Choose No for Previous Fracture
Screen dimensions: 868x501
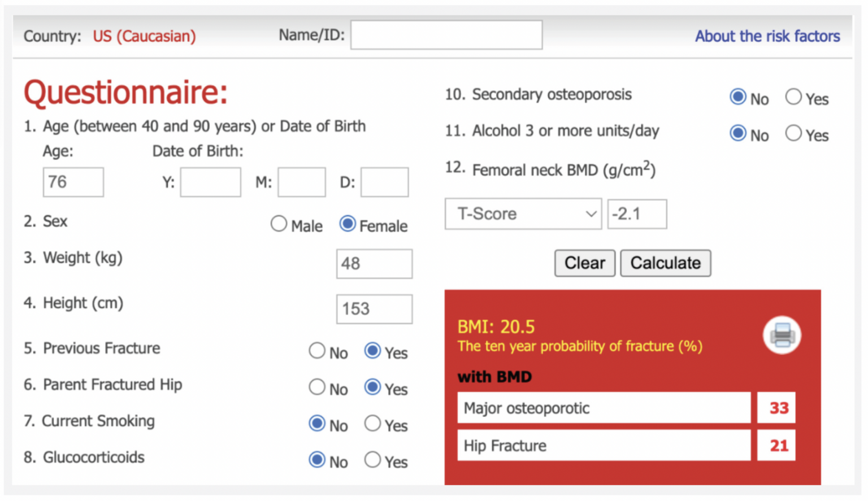pyautogui.click(x=317, y=351)
